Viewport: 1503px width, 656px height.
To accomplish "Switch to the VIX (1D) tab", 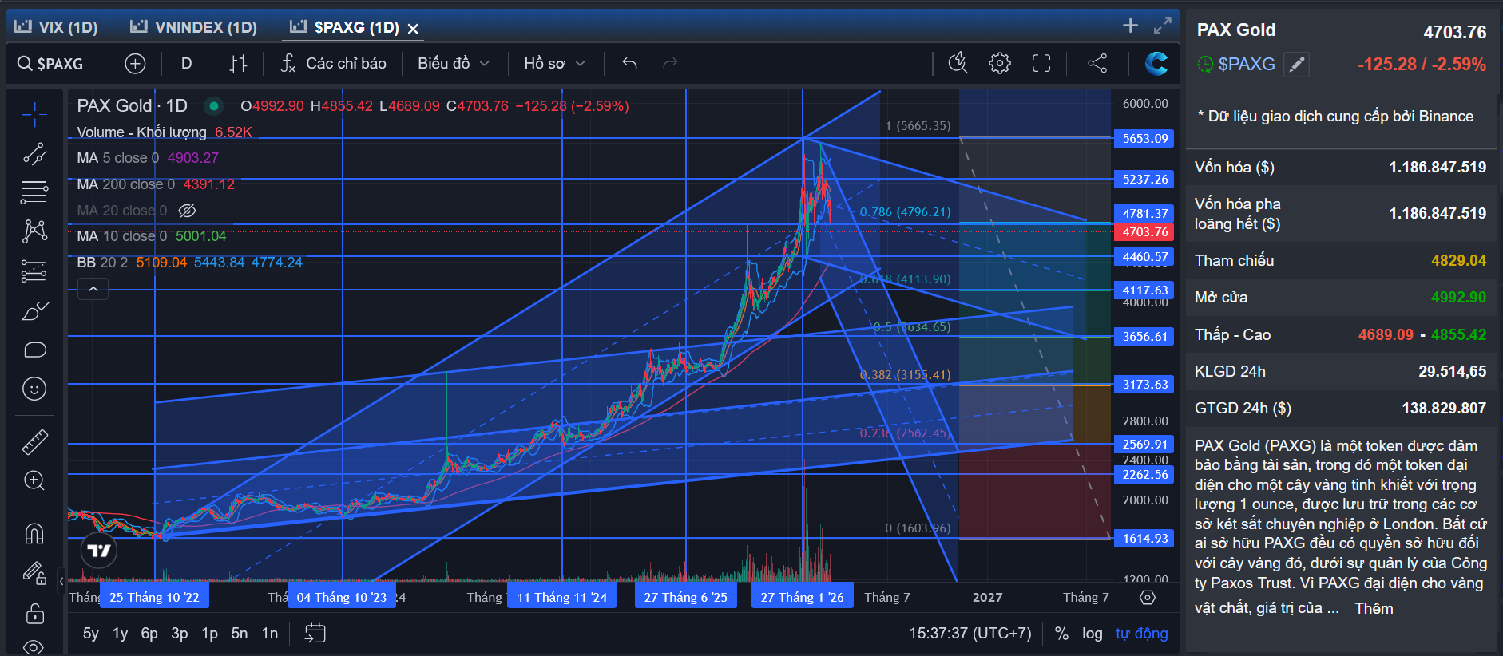I will point(57,27).
